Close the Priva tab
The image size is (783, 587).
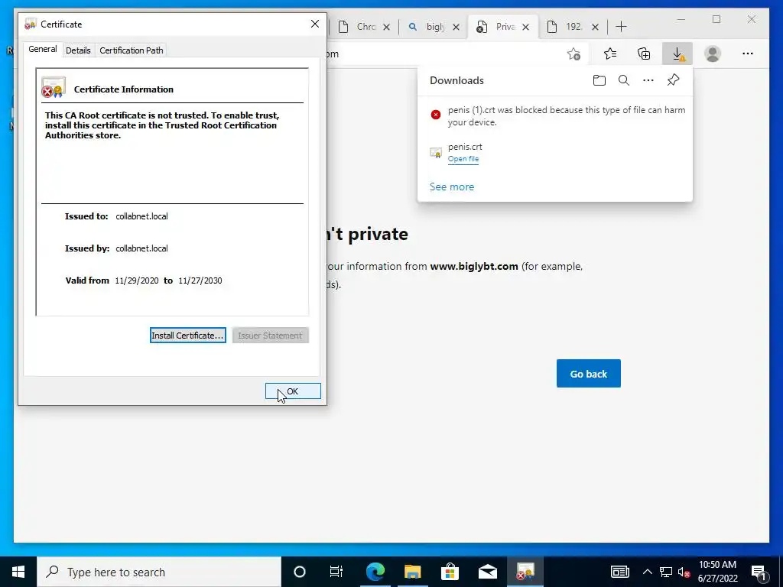tap(526, 27)
